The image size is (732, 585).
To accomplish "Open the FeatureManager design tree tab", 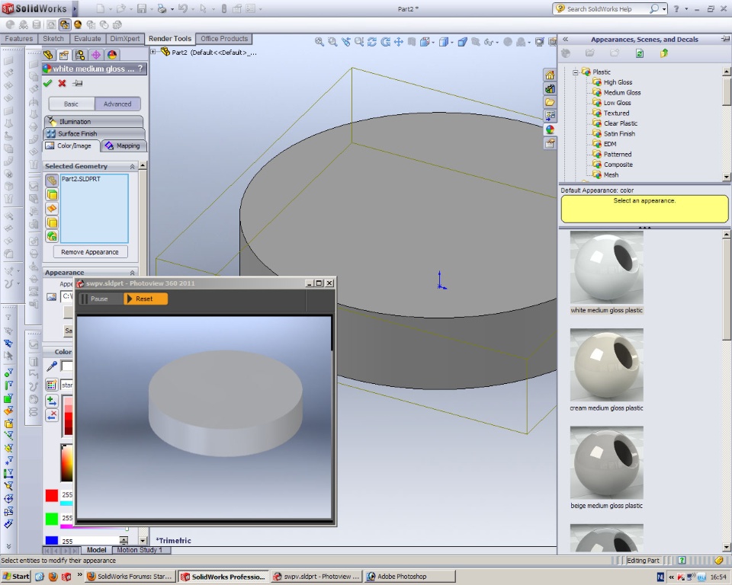I will (x=48, y=55).
